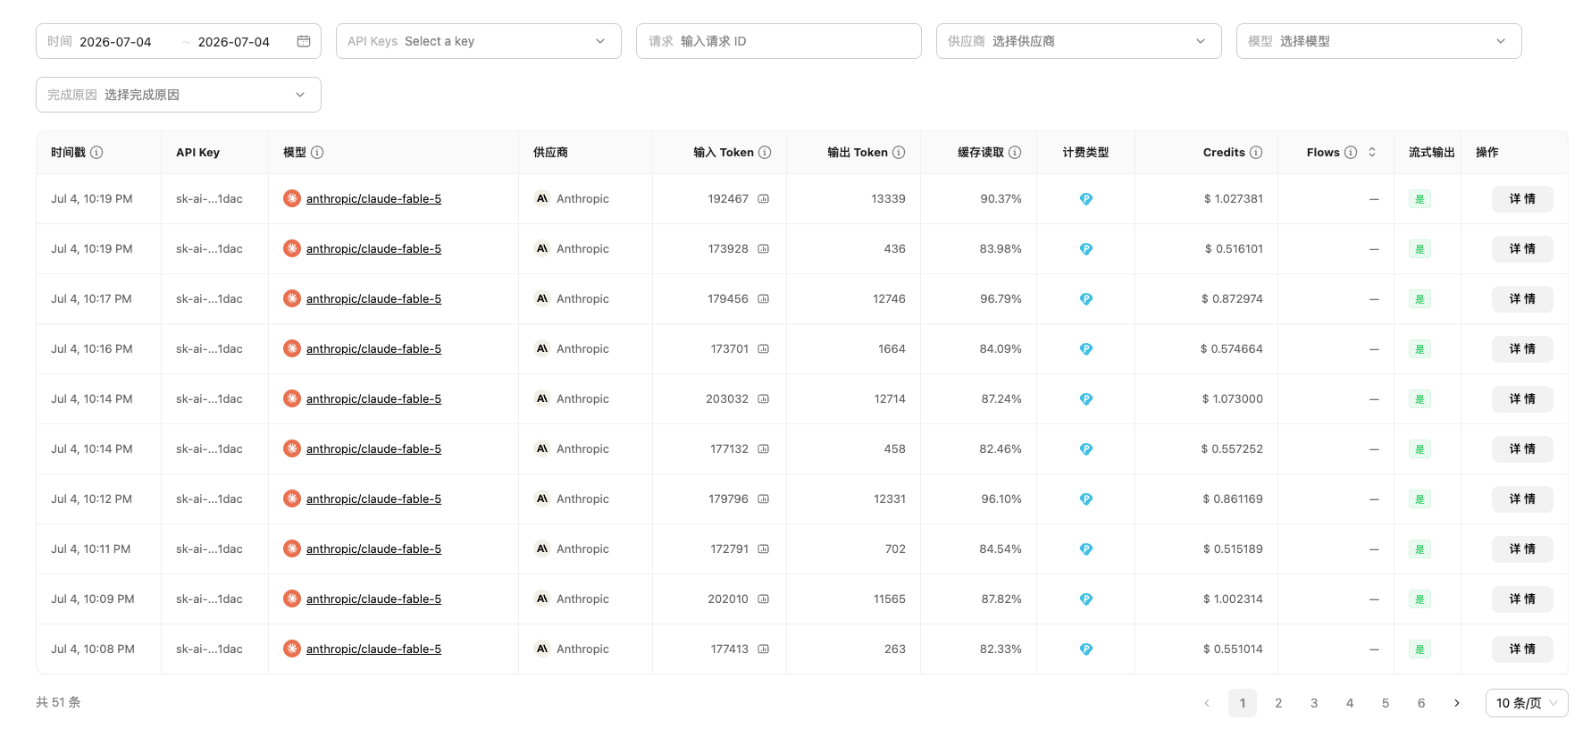The width and height of the screenshot is (1591, 745).
Task: Click Anthropic logo in the 10:09 PM row
Action: (542, 599)
